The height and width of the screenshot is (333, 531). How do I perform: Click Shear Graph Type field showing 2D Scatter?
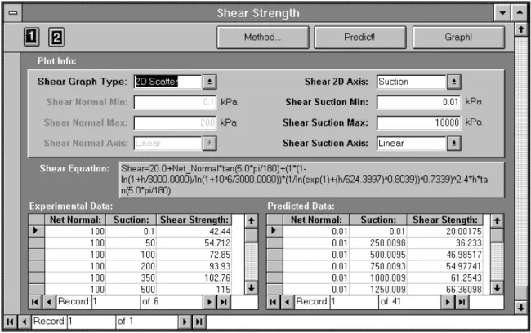(168, 82)
